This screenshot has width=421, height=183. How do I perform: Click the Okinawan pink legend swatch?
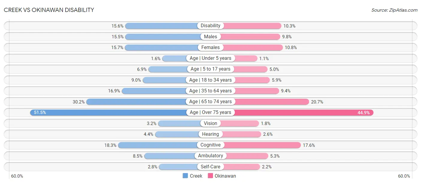coord(210,176)
